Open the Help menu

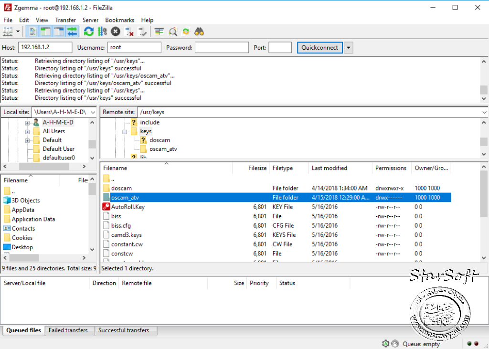pyautogui.click(x=147, y=20)
